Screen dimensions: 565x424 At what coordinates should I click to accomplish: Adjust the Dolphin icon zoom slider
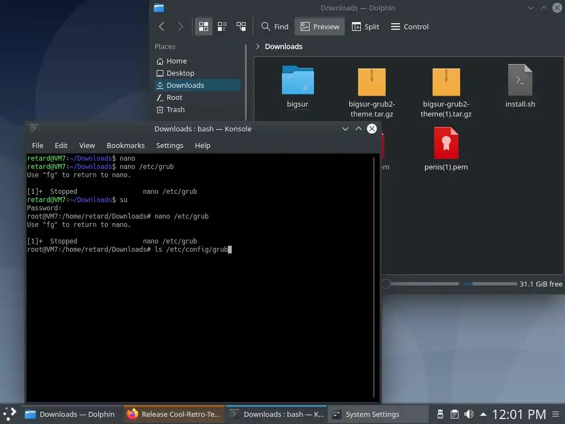420,284
